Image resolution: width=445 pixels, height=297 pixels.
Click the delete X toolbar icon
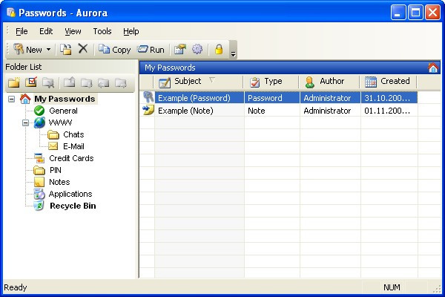pos(83,49)
